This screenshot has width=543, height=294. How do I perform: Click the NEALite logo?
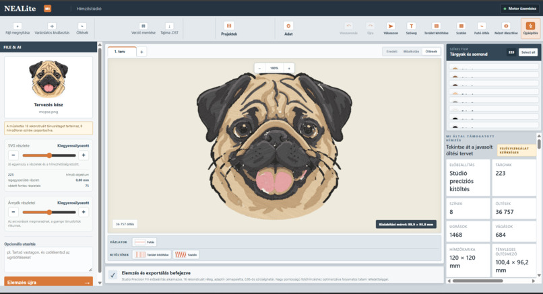(20, 9)
